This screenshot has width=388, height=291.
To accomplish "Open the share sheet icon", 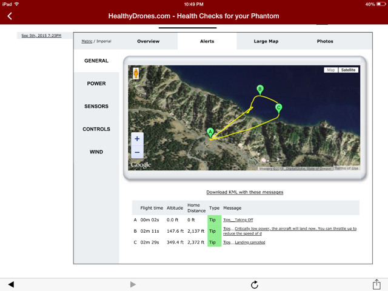I will pyautogui.click(x=376, y=284).
